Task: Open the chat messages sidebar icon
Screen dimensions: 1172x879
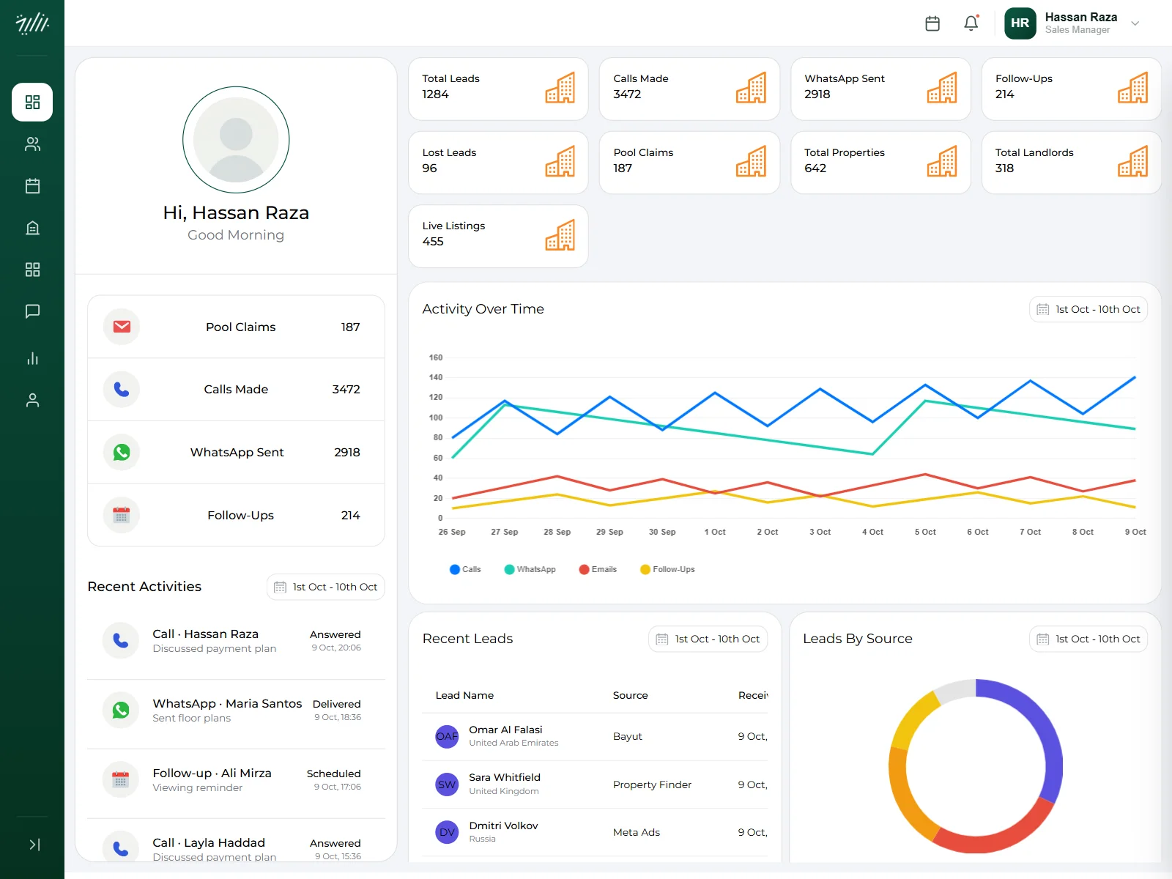Action: [x=32, y=311]
